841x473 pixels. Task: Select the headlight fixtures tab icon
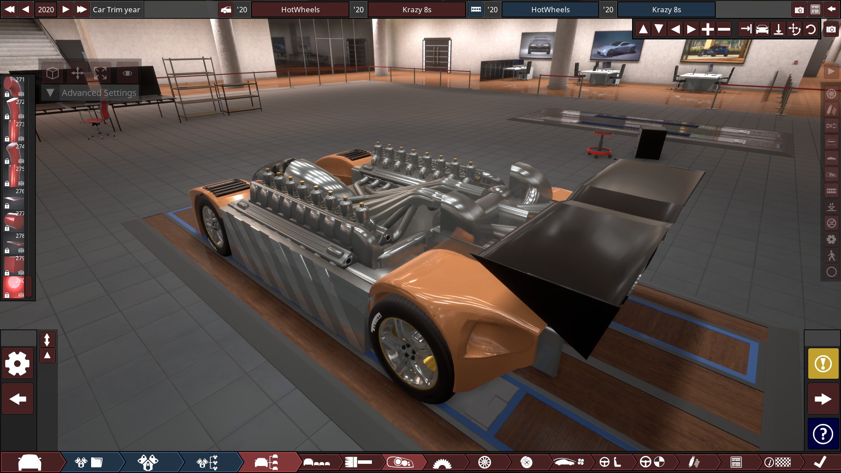[x=400, y=462]
